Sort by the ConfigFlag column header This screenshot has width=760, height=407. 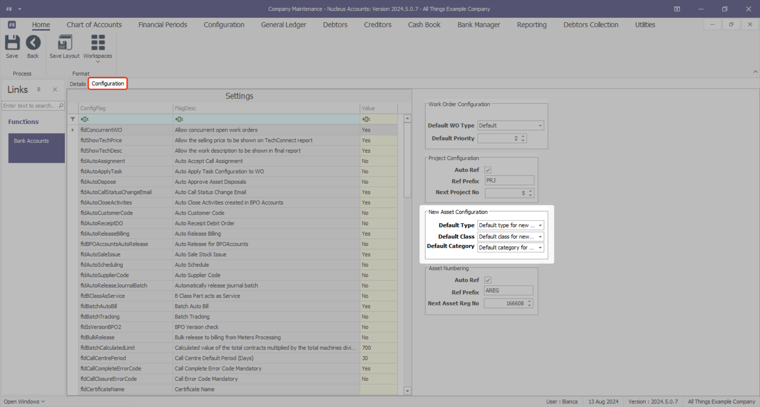tap(125, 108)
